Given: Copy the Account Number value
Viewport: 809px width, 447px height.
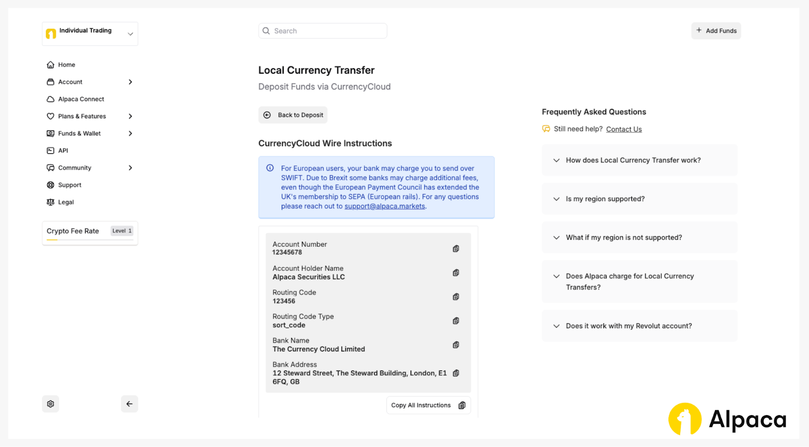Looking at the screenshot, I should point(456,249).
